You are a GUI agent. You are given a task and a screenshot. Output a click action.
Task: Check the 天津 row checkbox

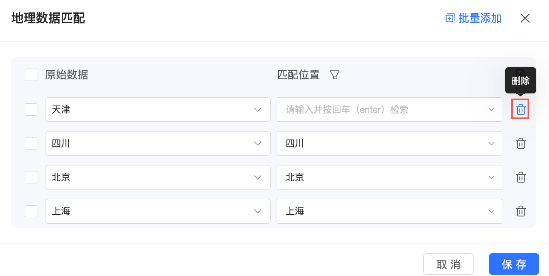click(x=31, y=109)
